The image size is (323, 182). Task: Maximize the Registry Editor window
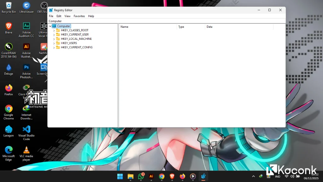(x=269, y=10)
